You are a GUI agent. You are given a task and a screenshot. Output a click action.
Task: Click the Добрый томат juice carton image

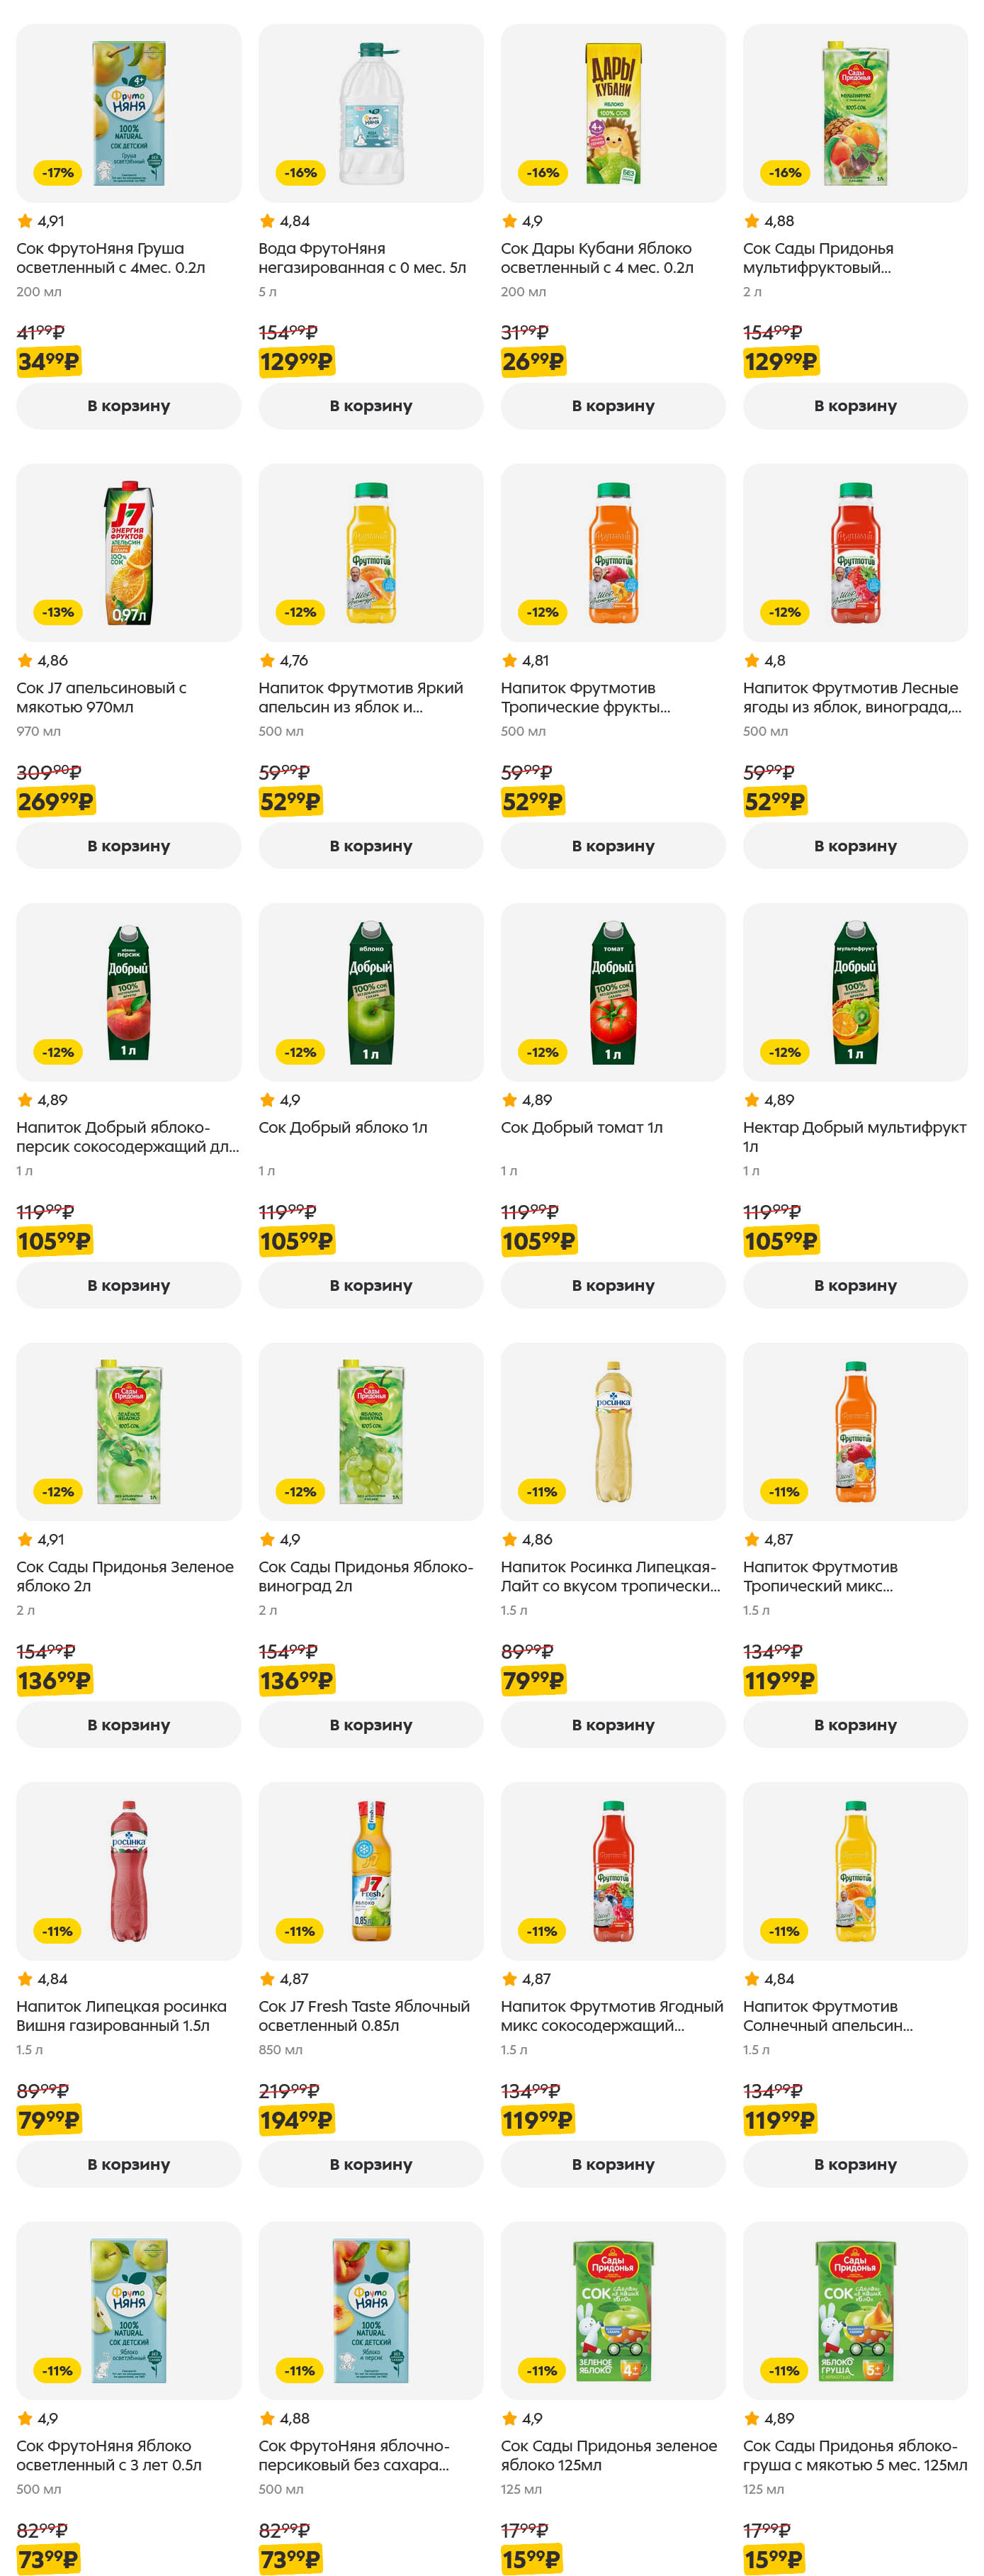pos(612,992)
